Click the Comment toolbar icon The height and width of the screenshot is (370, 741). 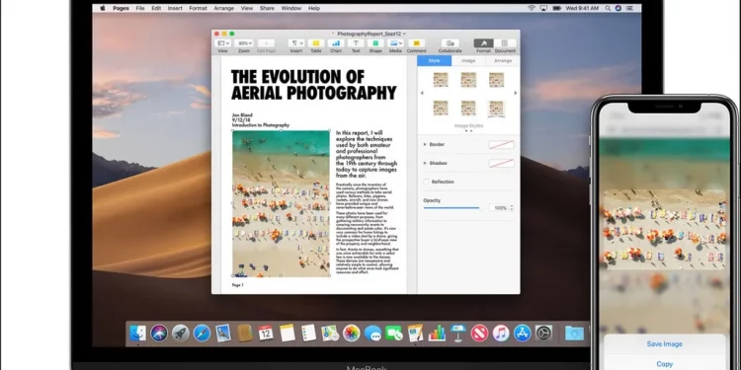click(x=416, y=43)
